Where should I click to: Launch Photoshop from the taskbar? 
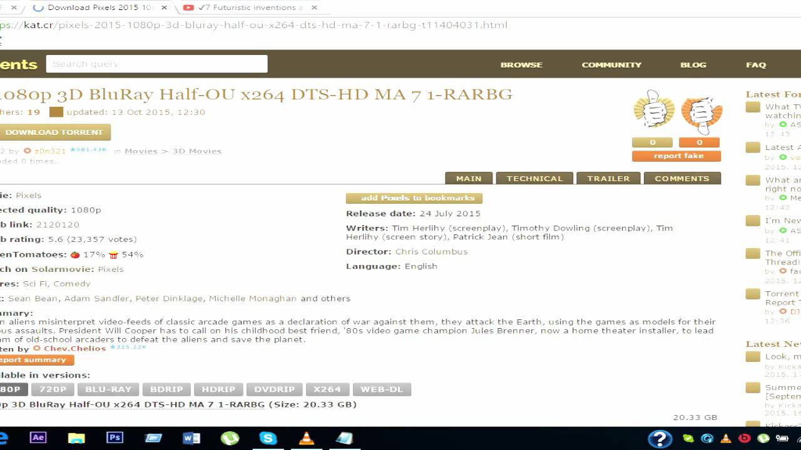(x=115, y=438)
